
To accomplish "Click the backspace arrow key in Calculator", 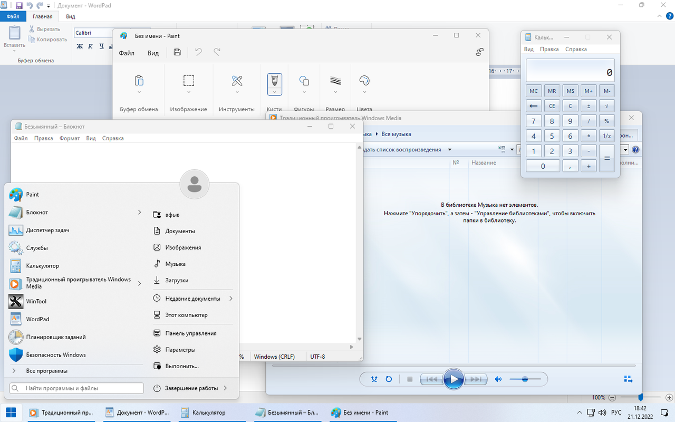I will coord(534,106).
